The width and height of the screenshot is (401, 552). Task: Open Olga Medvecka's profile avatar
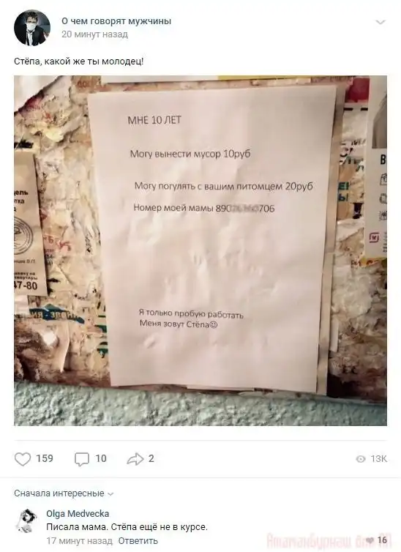[26, 520]
